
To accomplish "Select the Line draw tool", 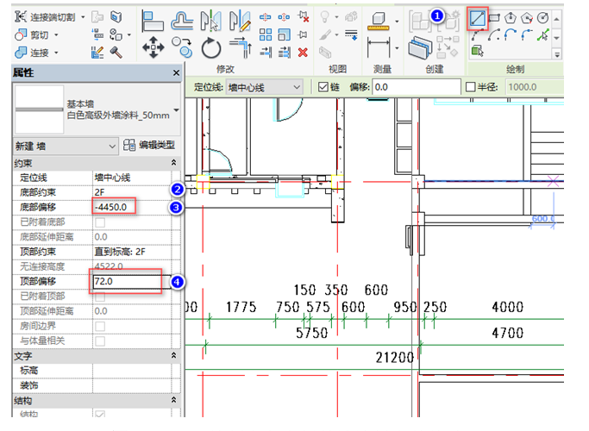I will click(x=479, y=17).
